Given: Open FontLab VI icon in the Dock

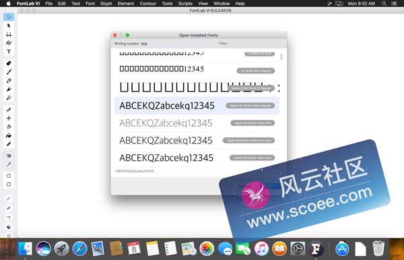Looking at the screenshot, I should click(316, 249).
